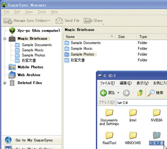
Task: Open the File menu in SugarSync
Action: [x=6, y=12]
